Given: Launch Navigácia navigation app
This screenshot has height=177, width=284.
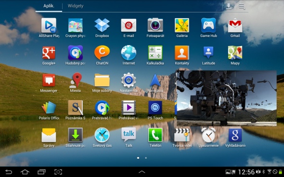Looking at the screenshot, I should coord(155,81).
